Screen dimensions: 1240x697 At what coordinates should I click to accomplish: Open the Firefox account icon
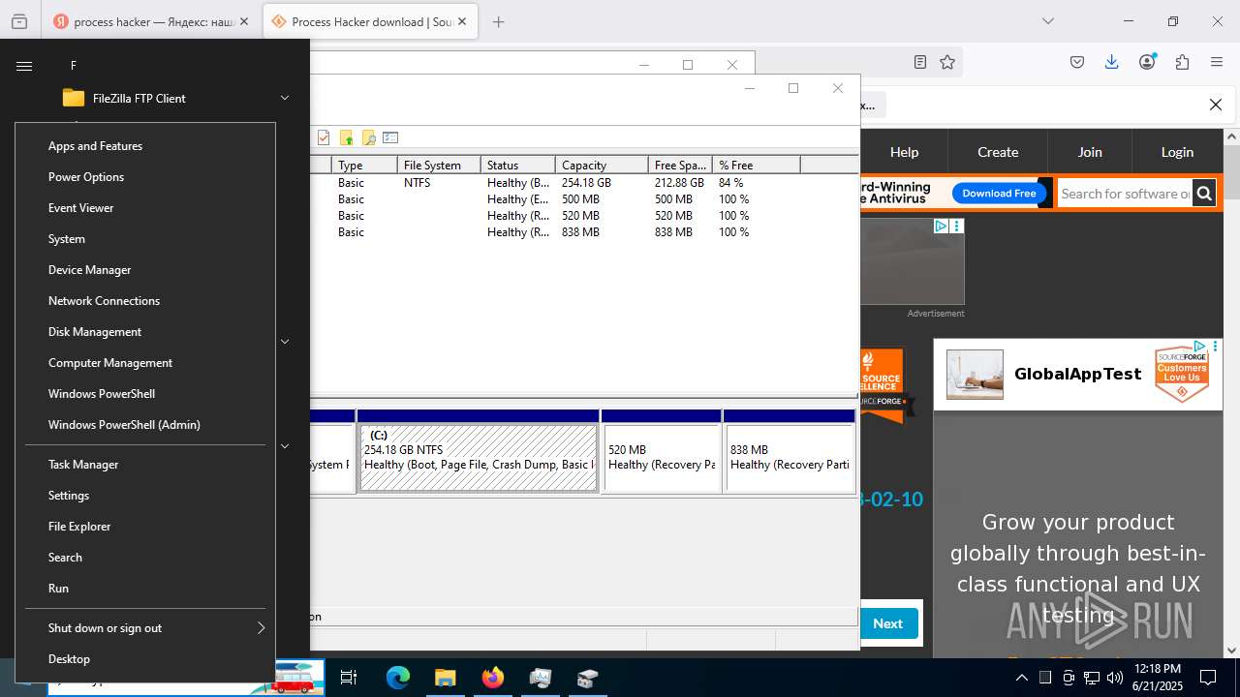coord(1147,62)
